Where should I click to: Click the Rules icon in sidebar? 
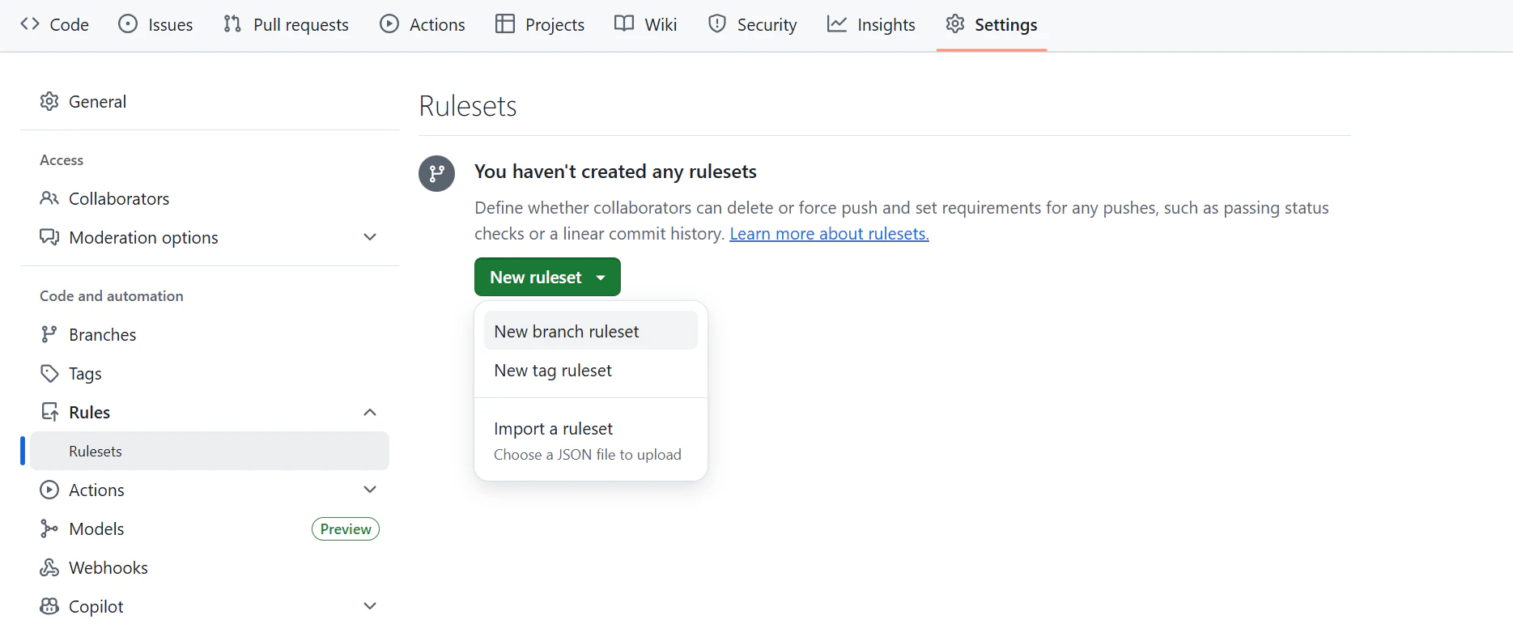(x=49, y=412)
